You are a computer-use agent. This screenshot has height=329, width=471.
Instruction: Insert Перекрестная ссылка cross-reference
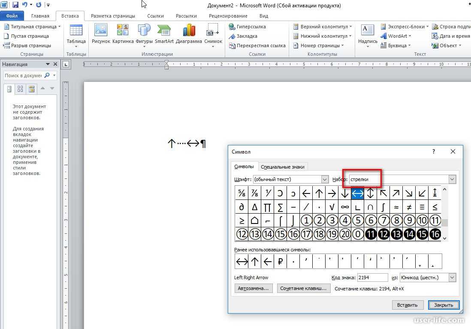point(257,45)
